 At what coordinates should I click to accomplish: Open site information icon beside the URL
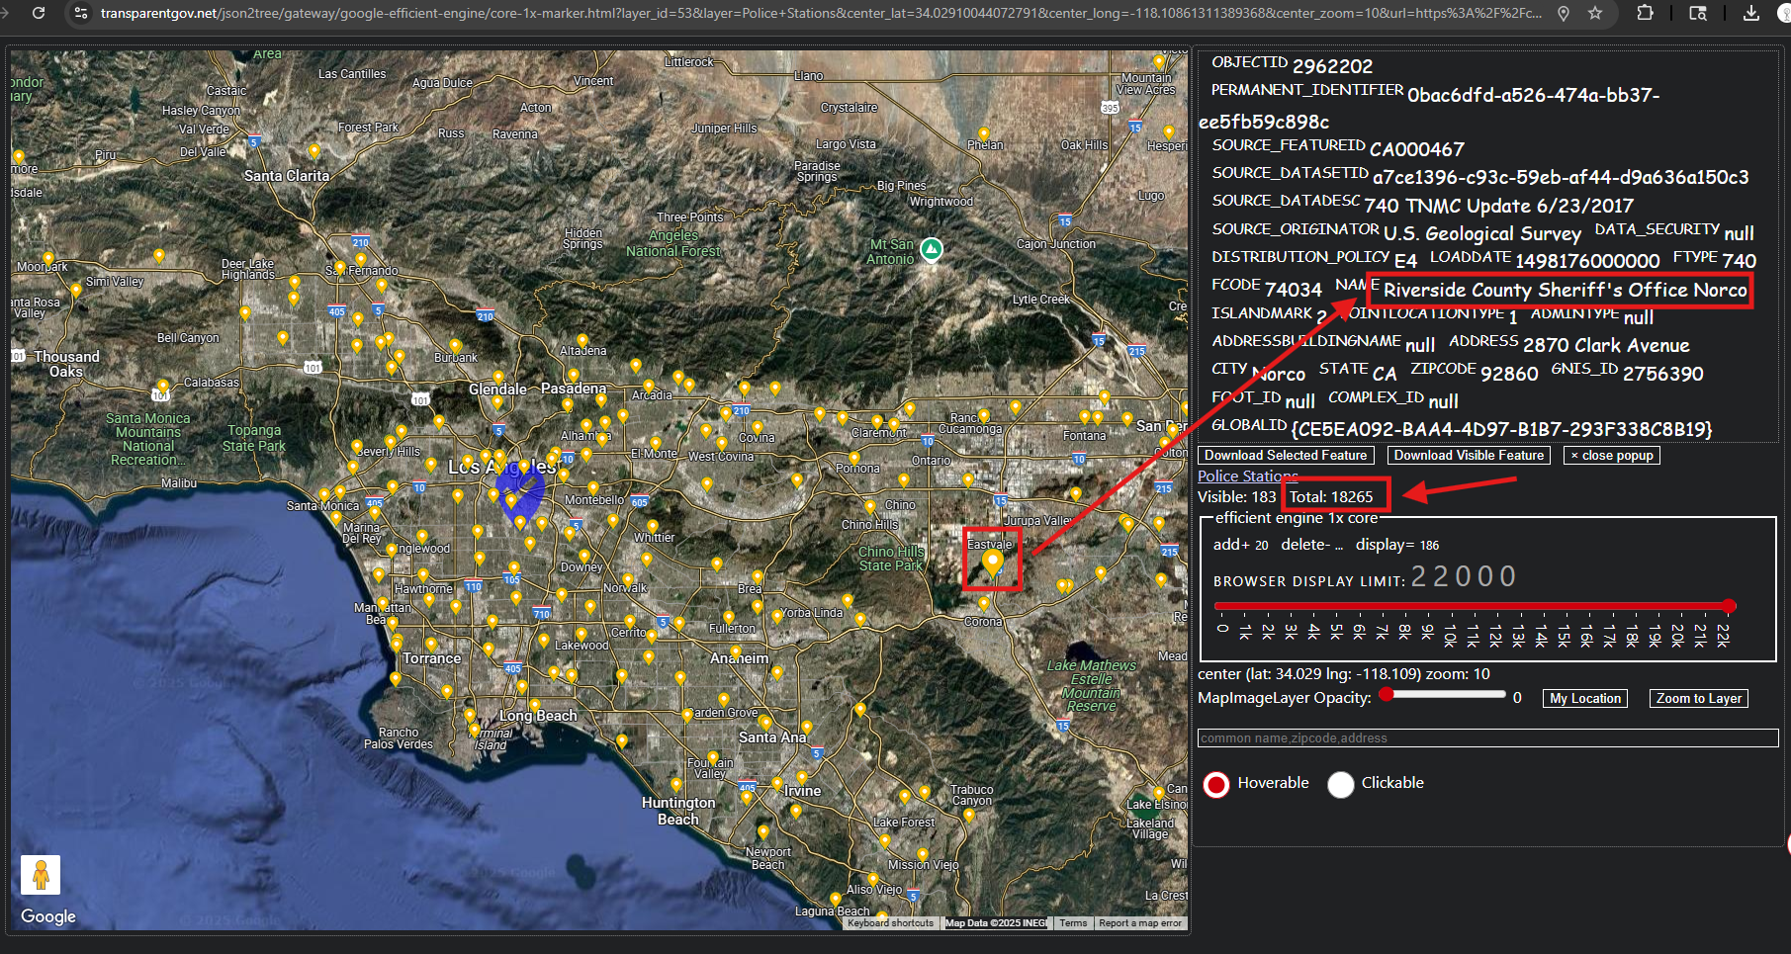pos(81,13)
